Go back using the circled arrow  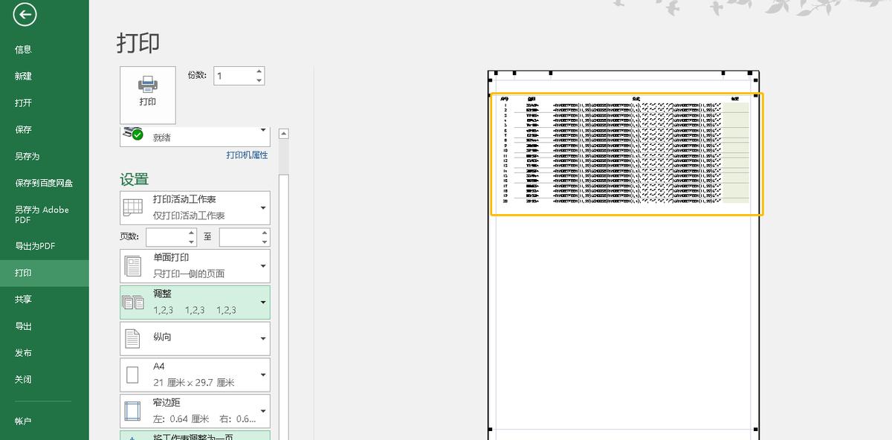coord(25,14)
